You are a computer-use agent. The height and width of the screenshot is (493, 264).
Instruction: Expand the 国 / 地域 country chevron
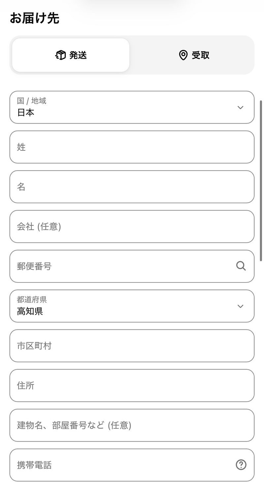click(x=240, y=107)
